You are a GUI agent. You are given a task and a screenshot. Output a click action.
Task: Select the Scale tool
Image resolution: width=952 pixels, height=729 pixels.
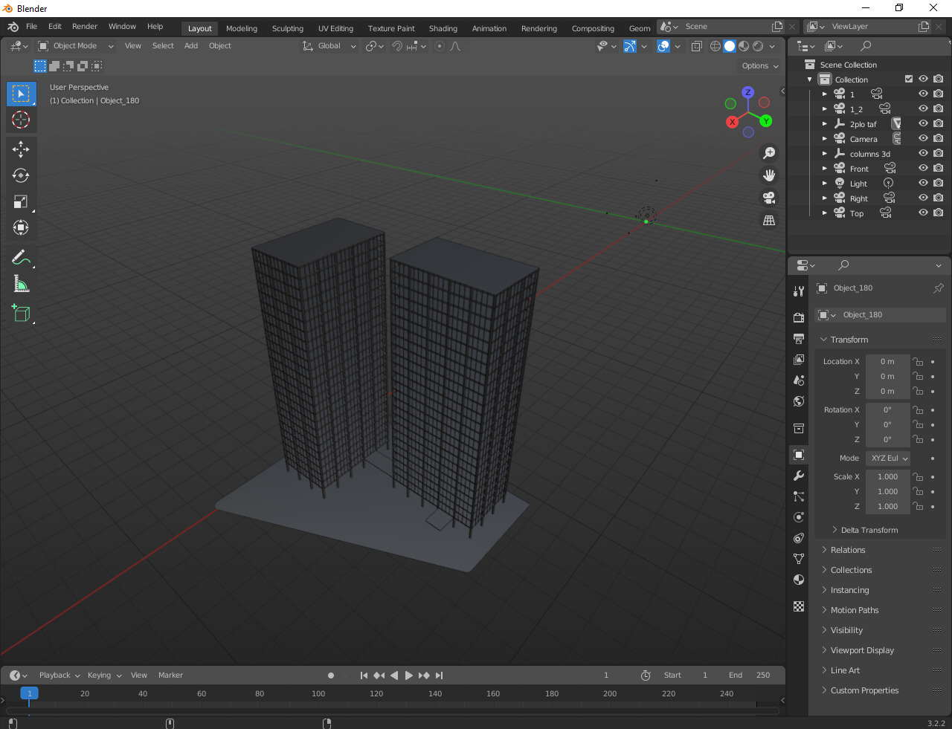(x=21, y=201)
